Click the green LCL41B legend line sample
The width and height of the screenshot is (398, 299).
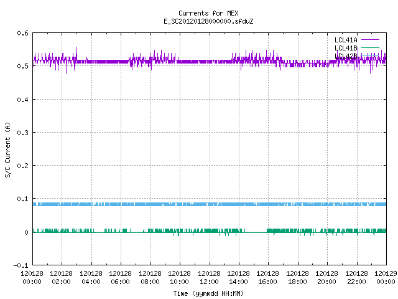click(x=370, y=47)
